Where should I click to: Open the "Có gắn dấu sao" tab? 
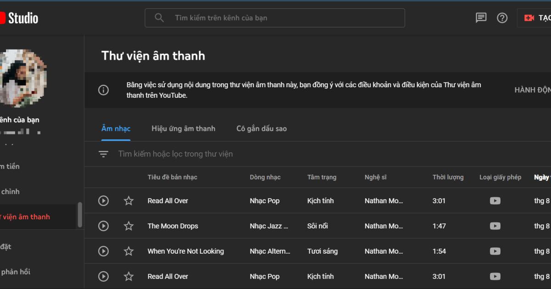[261, 128]
